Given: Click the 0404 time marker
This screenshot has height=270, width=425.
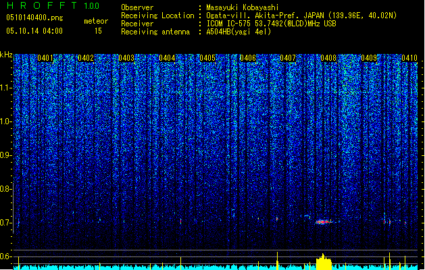Looking at the screenshot, I should [167, 58].
